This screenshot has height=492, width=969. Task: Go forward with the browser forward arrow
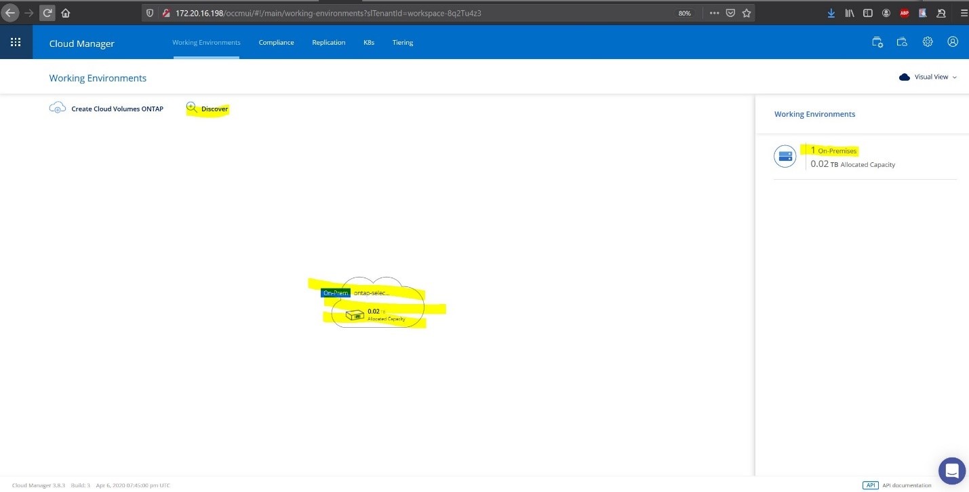click(x=28, y=13)
